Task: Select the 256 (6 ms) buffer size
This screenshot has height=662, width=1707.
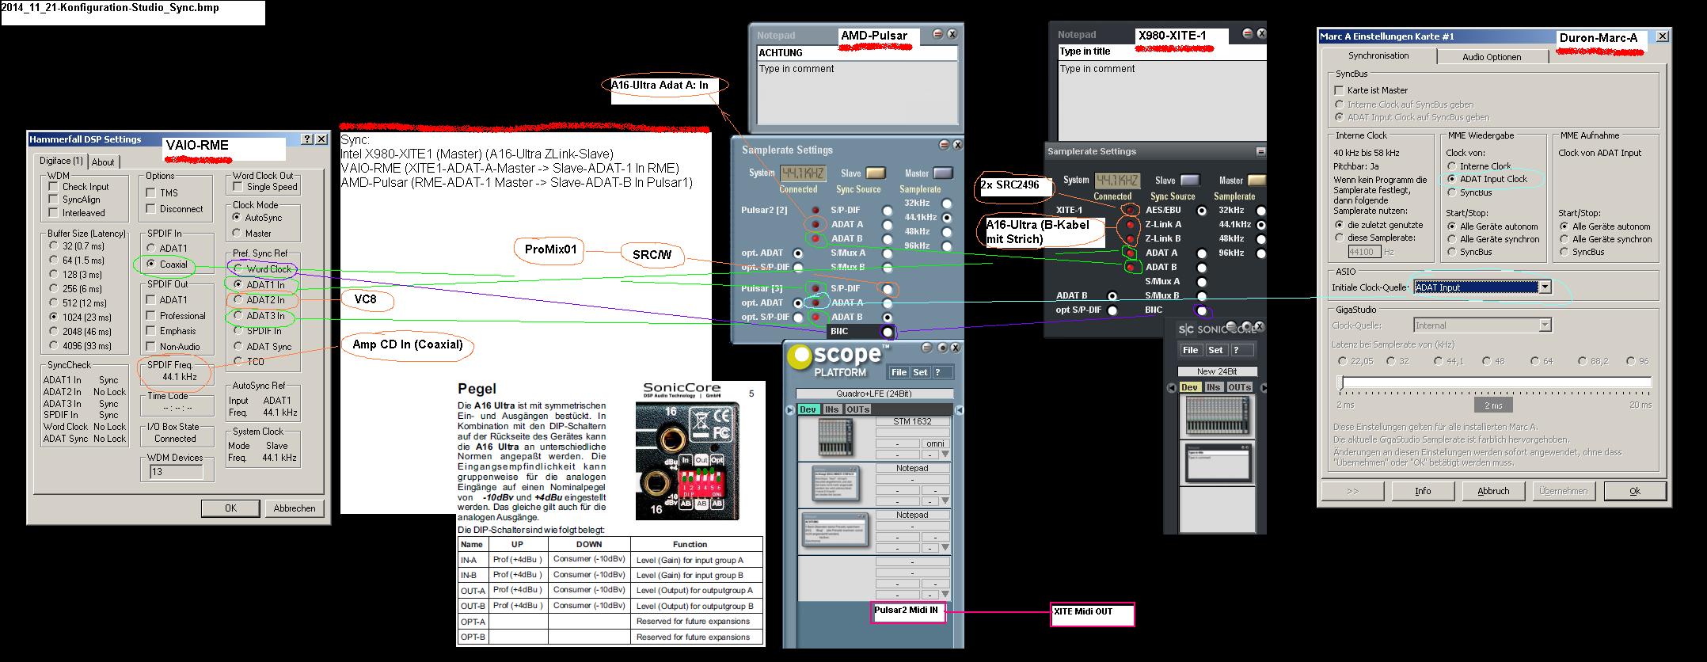Action: coord(54,288)
